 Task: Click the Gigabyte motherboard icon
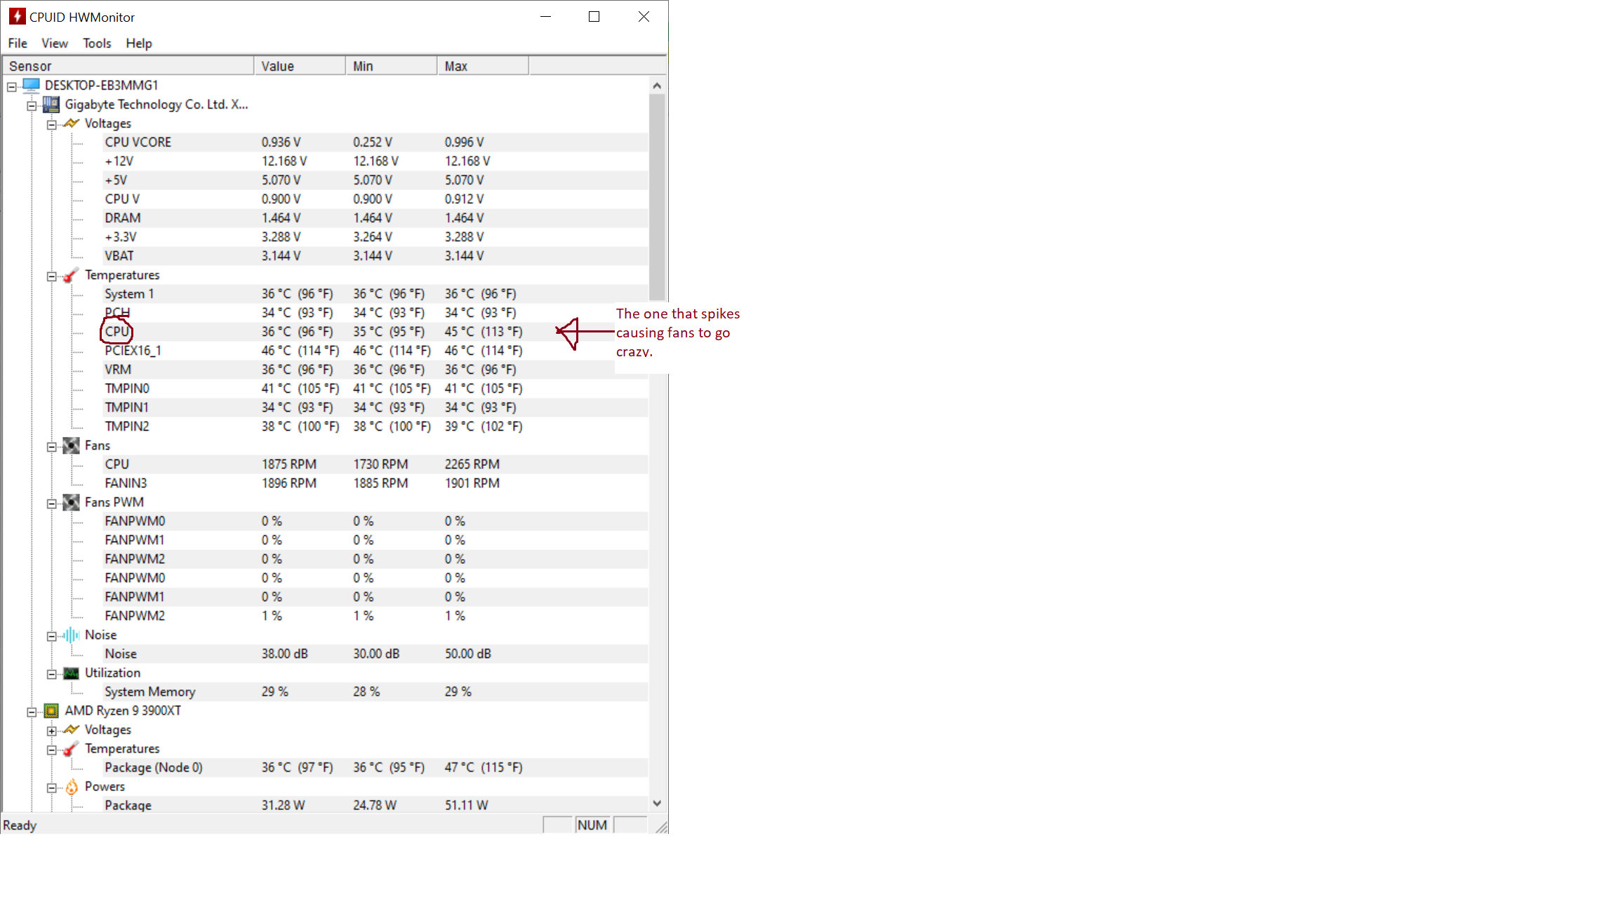51,105
